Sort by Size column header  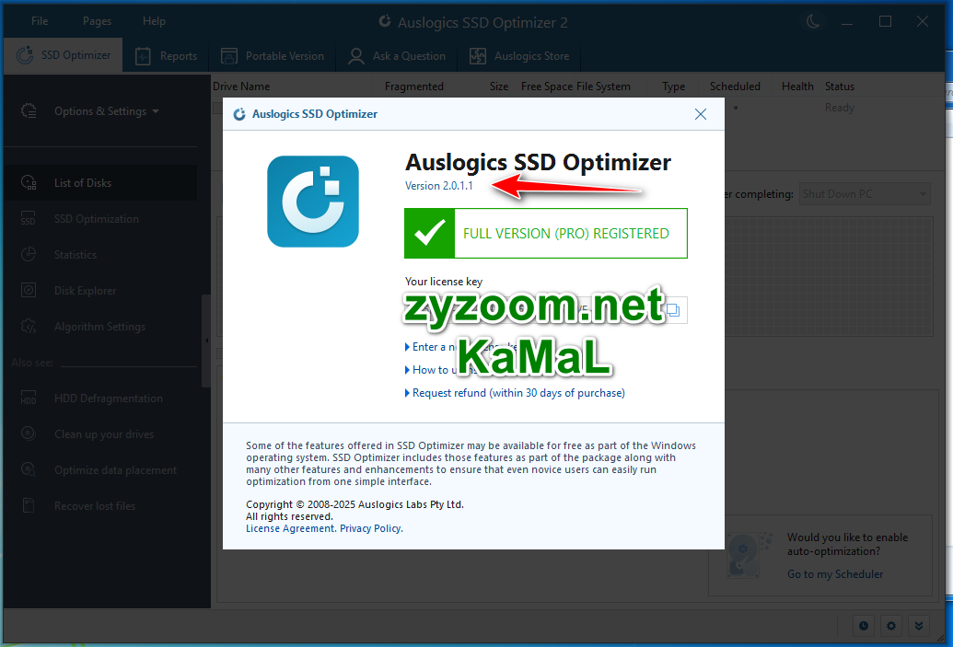(499, 87)
